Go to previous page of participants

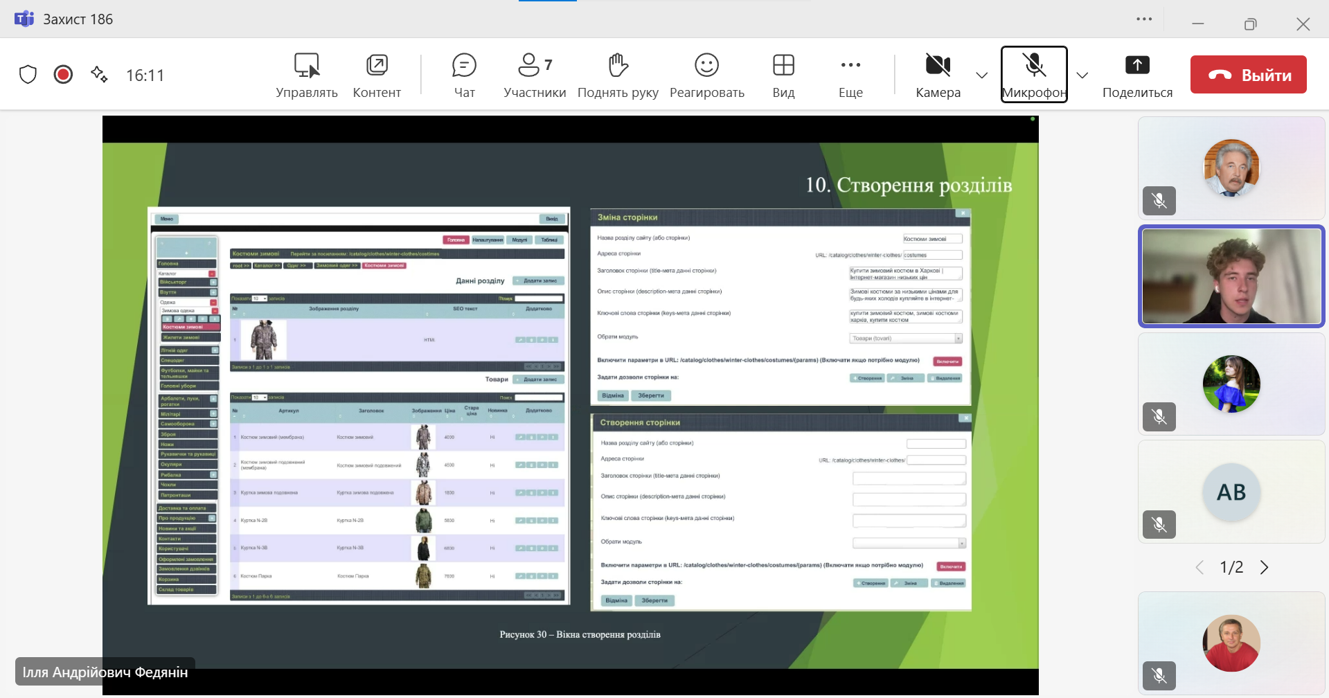point(1199,567)
